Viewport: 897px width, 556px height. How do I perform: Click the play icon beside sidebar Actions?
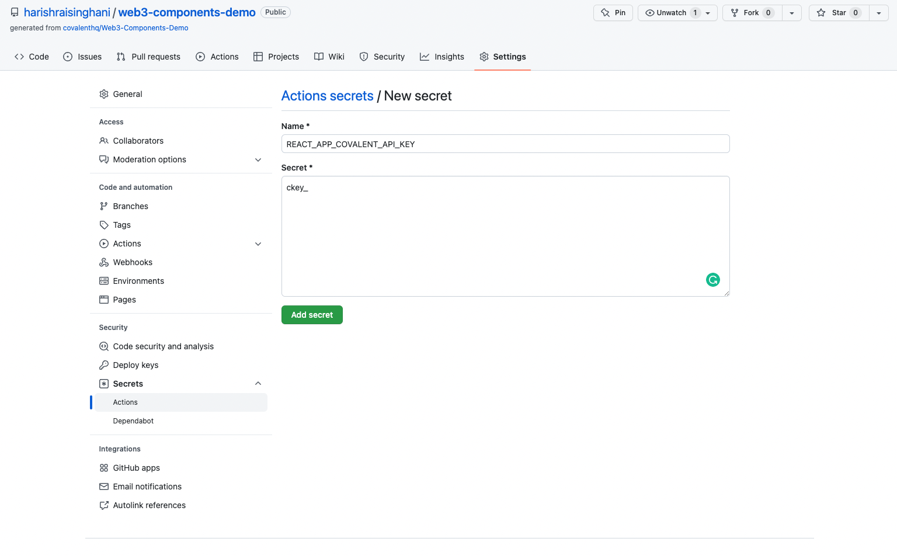coord(104,244)
